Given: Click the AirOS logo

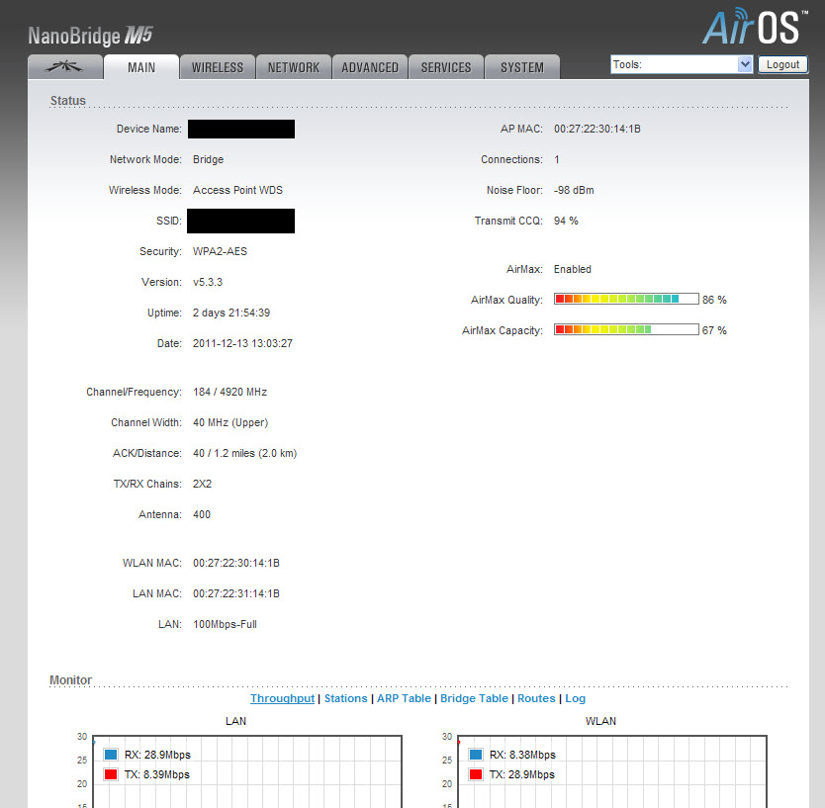Looking at the screenshot, I should (755, 27).
